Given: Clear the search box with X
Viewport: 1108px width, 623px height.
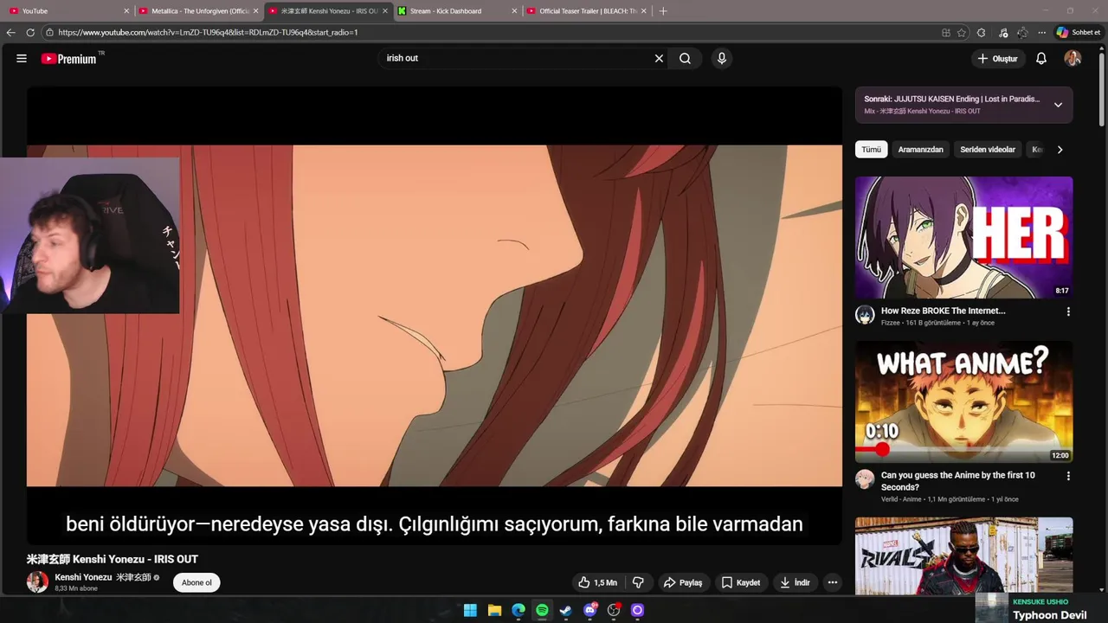Looking at the screenshot, I should [659, 58].
